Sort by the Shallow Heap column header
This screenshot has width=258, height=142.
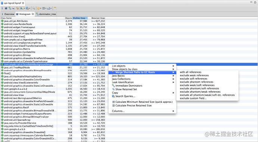pos(80,18)
